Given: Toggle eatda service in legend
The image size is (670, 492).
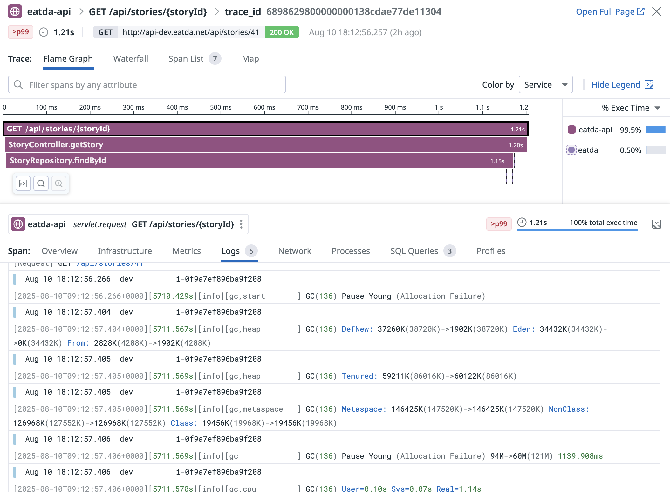Looking at the screenshot, I should (x=571, y=150).
